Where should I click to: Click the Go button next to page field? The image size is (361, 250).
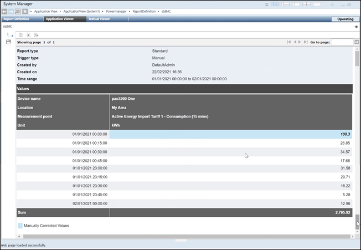click(356, 42)
